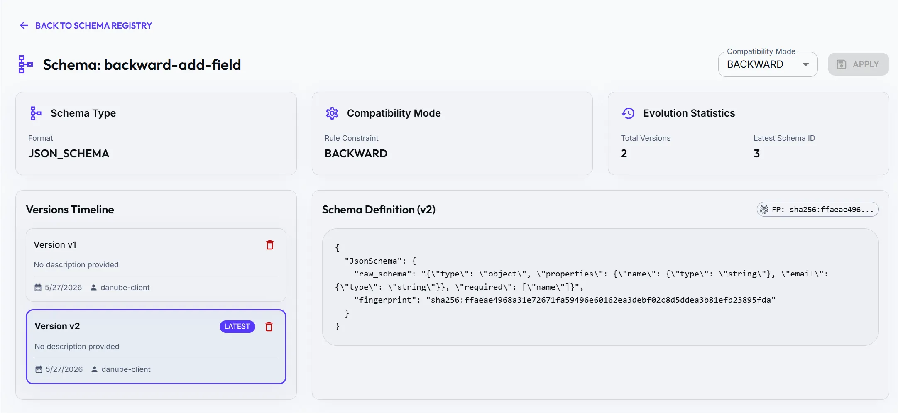Click the back arrow icon
The height and width of the screenshot is (413, 898).
[x=24, y=26]
